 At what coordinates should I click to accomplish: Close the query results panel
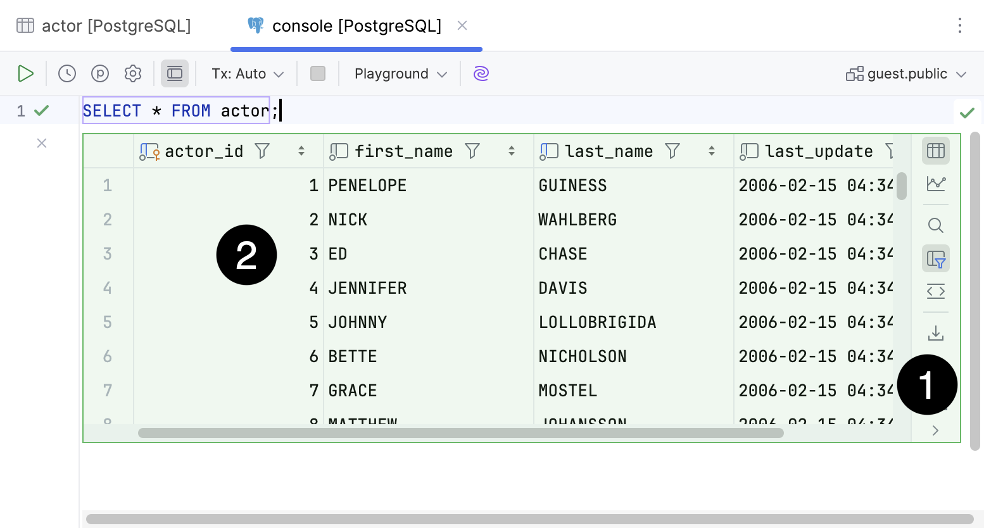[41, 143]
